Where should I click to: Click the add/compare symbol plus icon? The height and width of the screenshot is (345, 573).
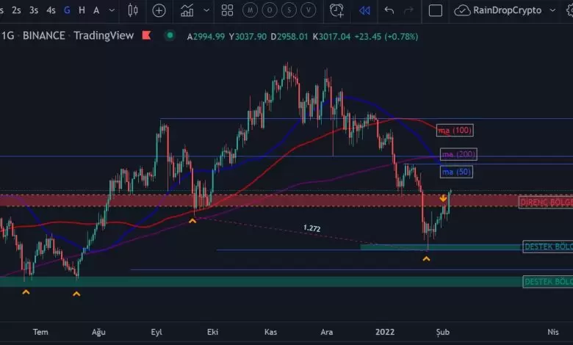(159, 10)
